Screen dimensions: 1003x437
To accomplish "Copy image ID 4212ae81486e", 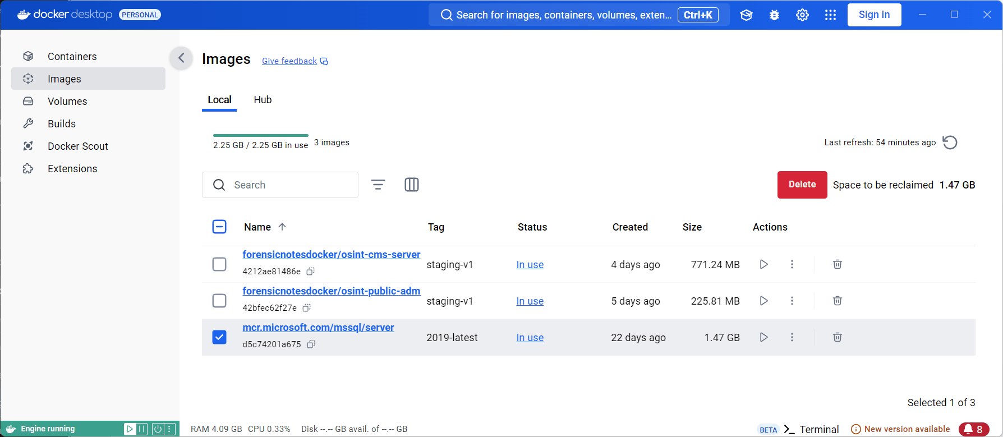I will (310, 272).
